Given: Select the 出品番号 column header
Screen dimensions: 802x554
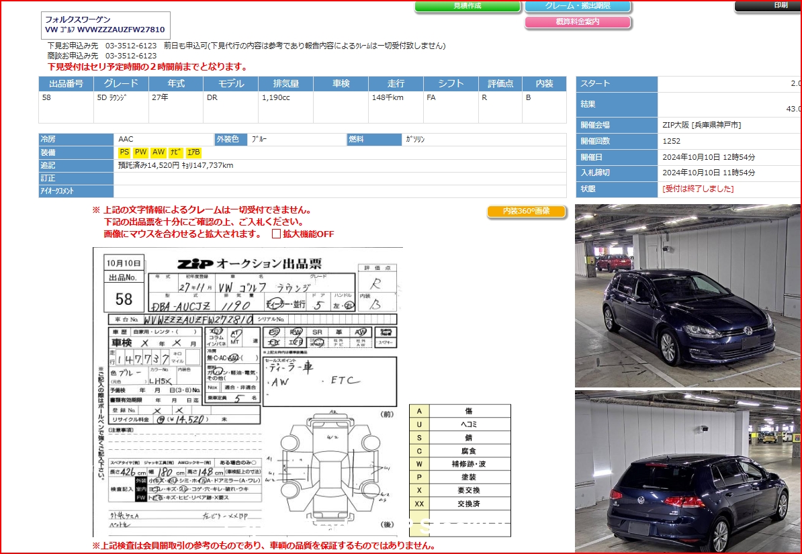Looking at the screenshot, I should click(66, 84).
